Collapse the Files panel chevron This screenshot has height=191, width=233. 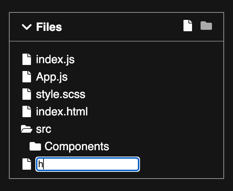tap(27, 27)
